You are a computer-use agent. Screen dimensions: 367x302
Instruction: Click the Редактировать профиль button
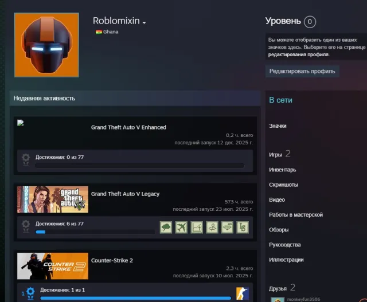tap(302, 72)
